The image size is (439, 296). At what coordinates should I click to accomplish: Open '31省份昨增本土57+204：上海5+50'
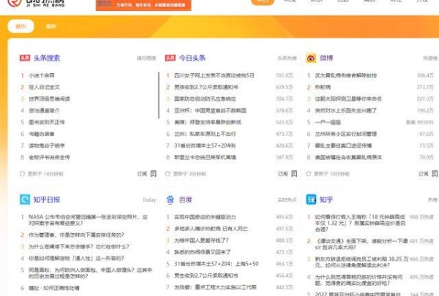(x=217, y=264)
